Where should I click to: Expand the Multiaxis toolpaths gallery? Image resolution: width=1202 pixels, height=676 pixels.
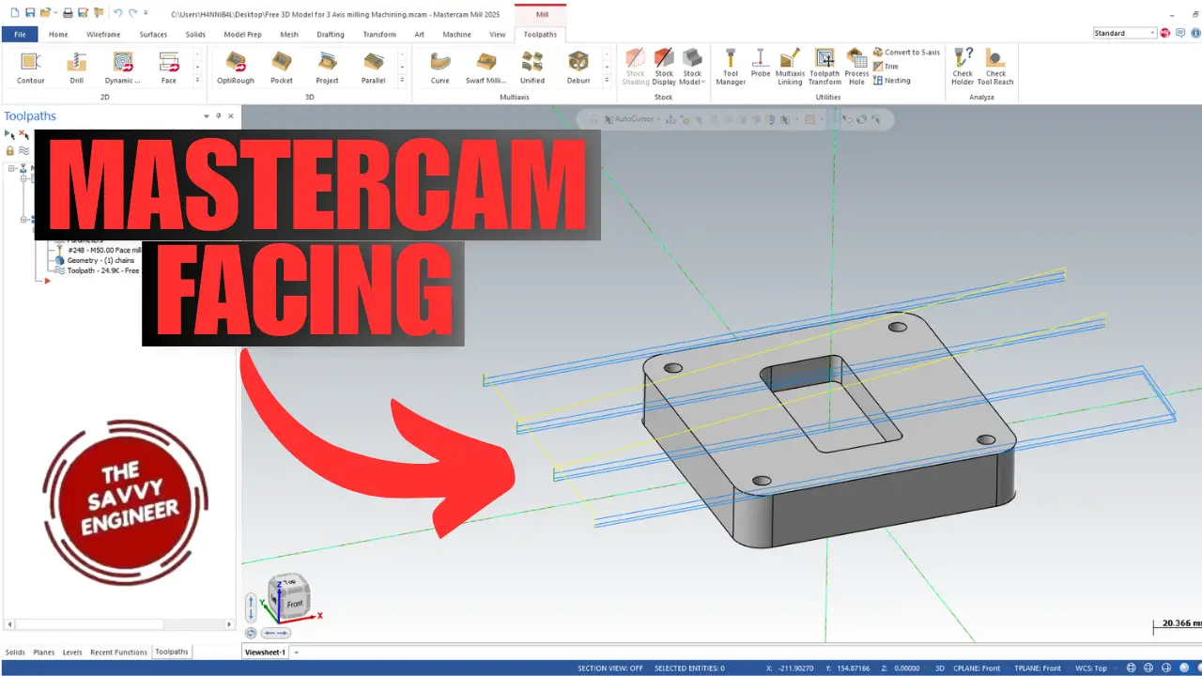(x=607, y=82)
